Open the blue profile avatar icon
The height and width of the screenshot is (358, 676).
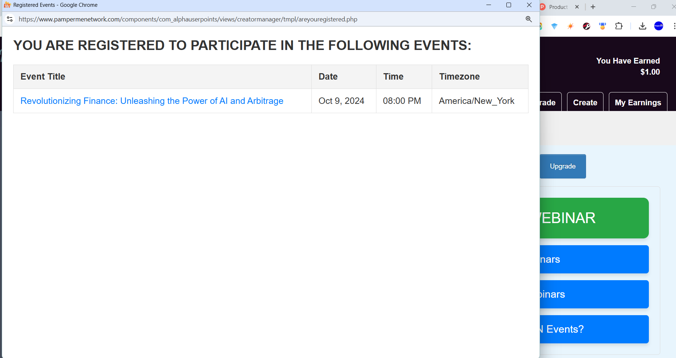659,26
